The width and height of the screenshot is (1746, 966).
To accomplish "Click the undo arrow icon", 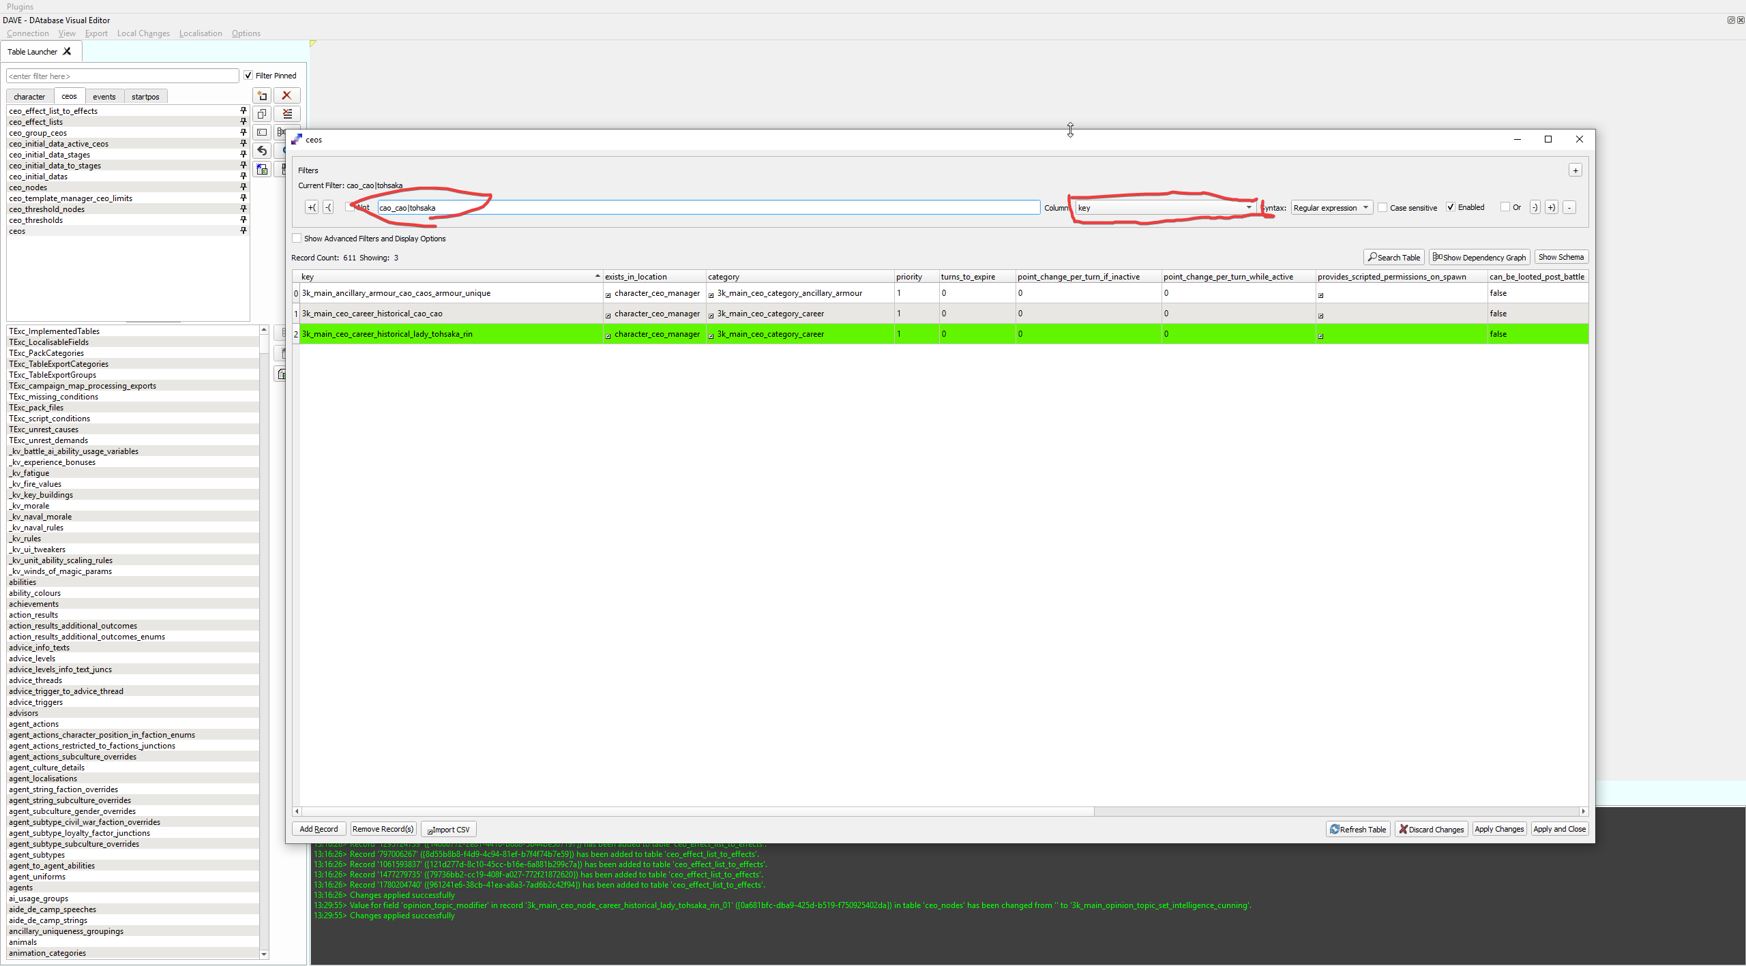I will (262, 151).
